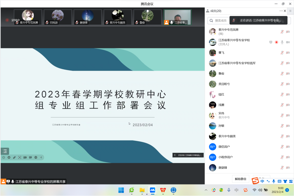Click the video camera icon on the slideshow toolbar

click(x=25, y=157)
